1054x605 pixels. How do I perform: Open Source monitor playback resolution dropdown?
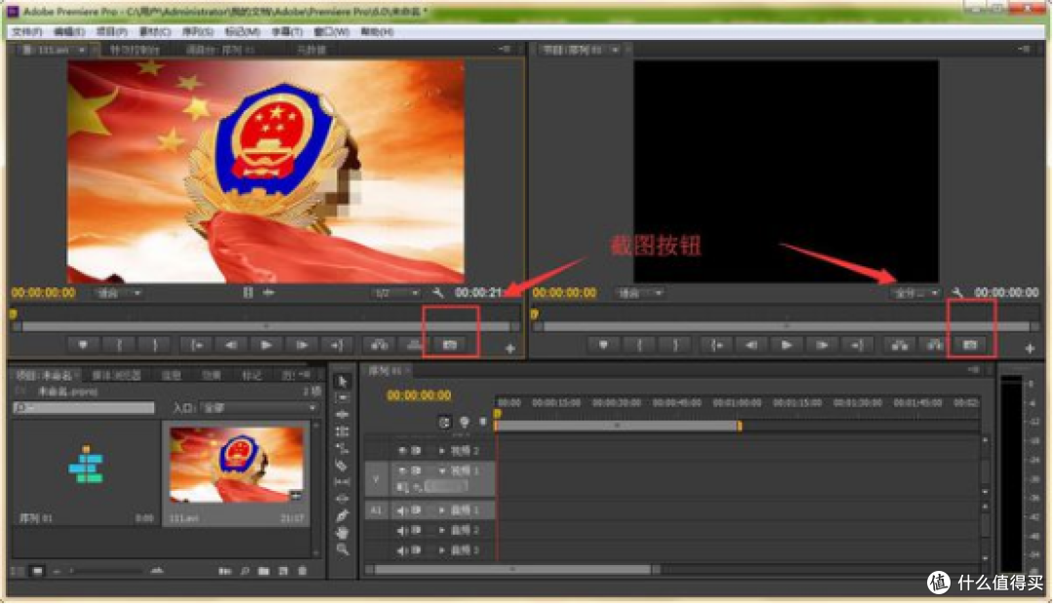pyautogui.click(x=396, y=293)
